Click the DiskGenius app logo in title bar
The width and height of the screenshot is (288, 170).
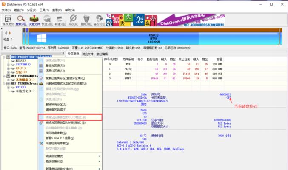coord(3,4)
